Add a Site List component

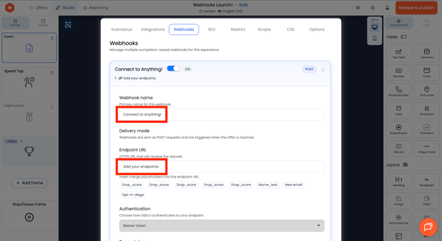pyautogui.click(x=398, y=148)
